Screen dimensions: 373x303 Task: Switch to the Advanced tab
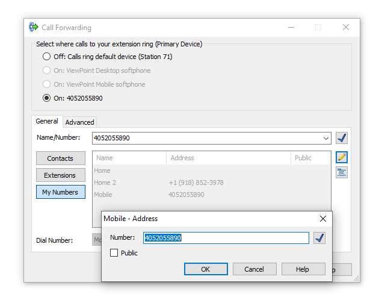pyautogui.click(x=80, y=122)
